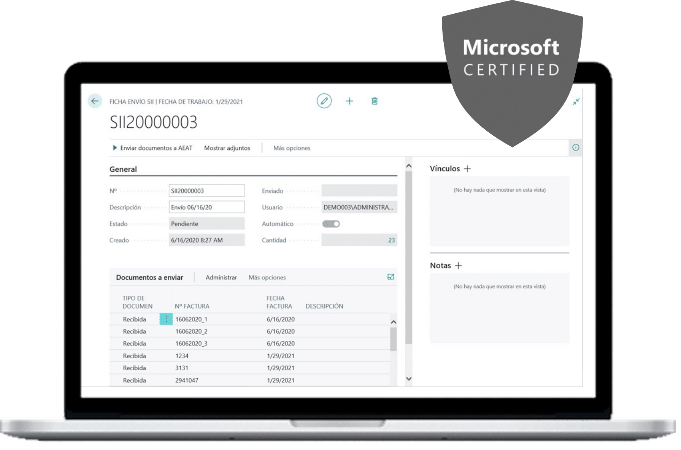Click the Usuario field DEMO003\ADMINISTRA...
Viewport: 681px width, 450px height.
[359, 207]
